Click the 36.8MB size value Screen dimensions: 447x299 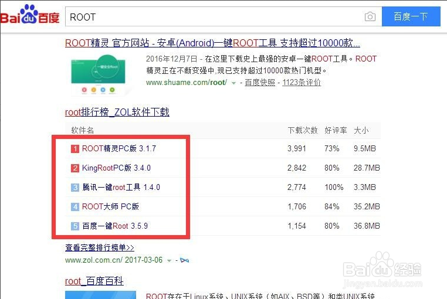[367, 226]
